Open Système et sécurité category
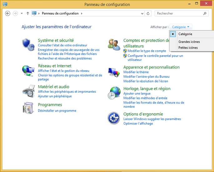The image size is (214, 172). coord(56,40)
